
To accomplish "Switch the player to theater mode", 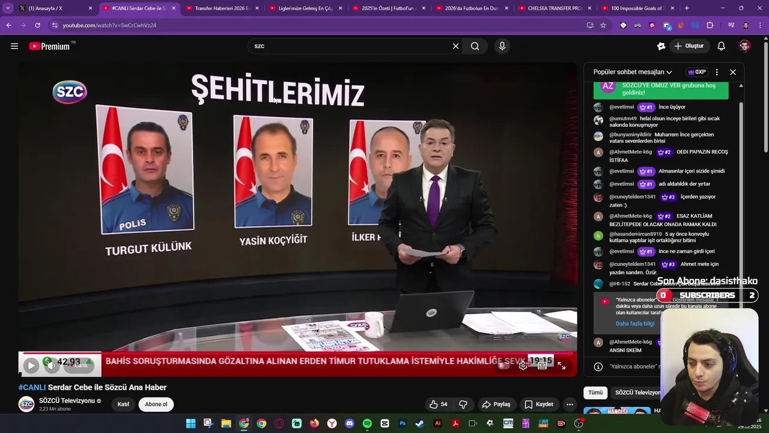I will click(543, 365).
